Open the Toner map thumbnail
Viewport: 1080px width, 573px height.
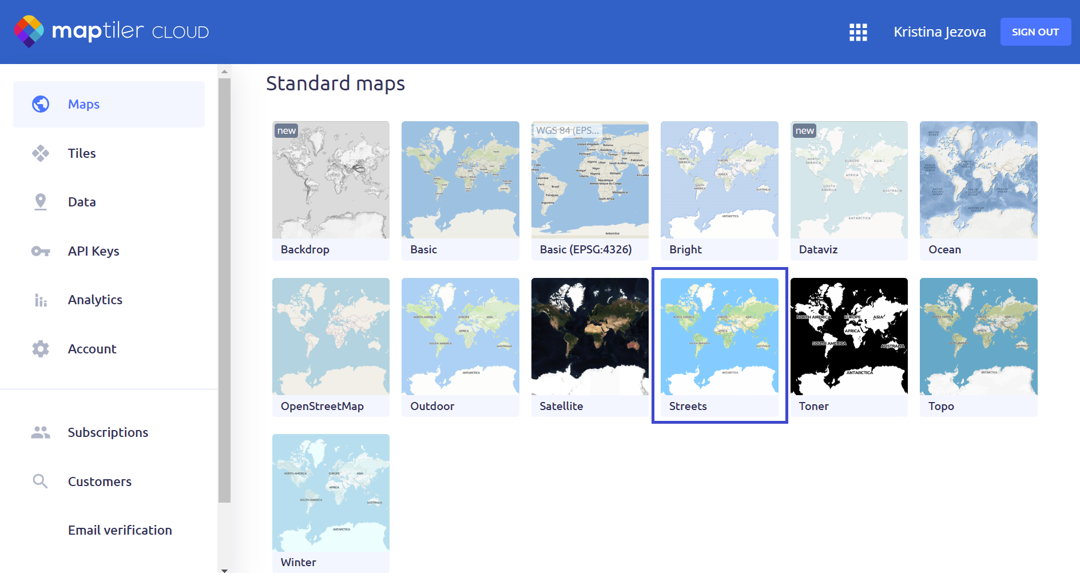(849, 337)
